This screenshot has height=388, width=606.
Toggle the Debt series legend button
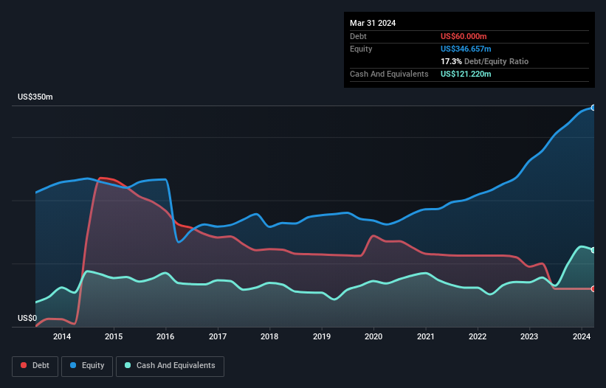(x=35, y=366)
